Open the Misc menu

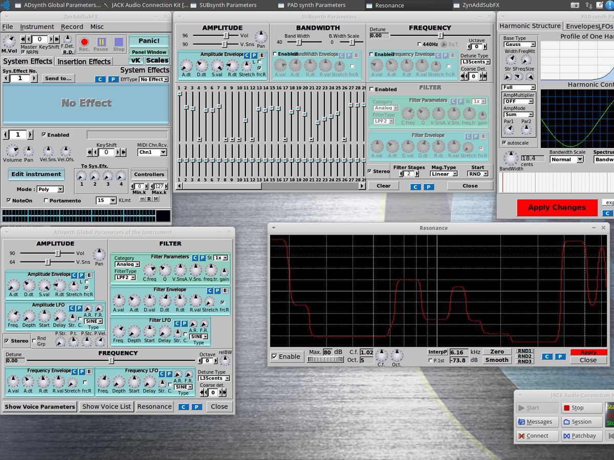96,26
